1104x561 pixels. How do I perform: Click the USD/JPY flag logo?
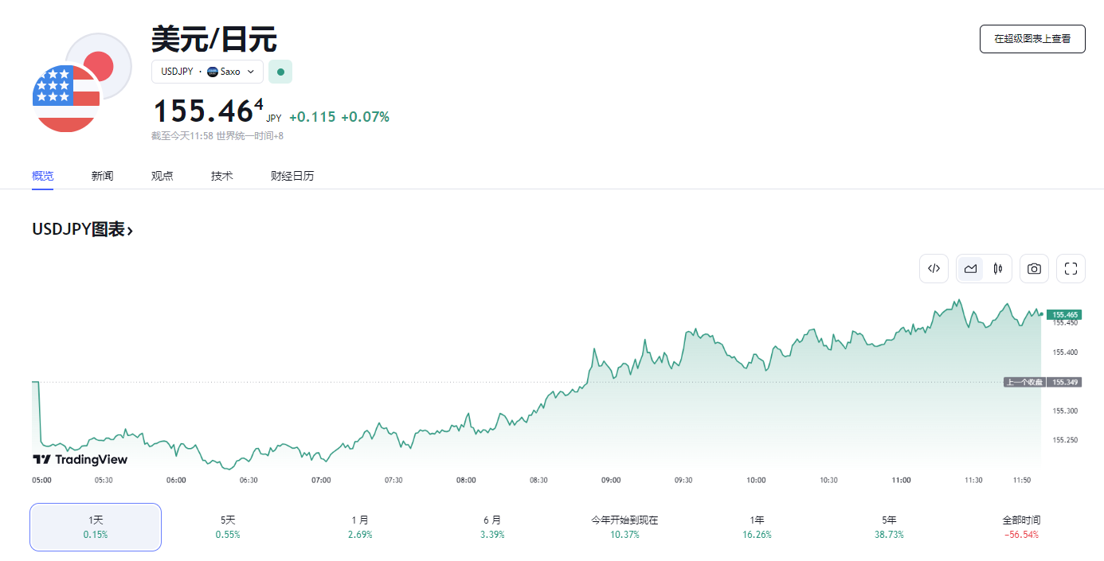click(81, 83)
